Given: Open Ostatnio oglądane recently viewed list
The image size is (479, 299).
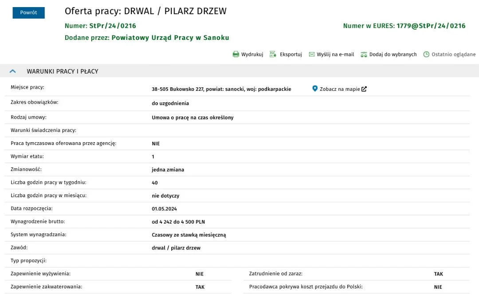Looking at the screenshot, I should point(453,54).
